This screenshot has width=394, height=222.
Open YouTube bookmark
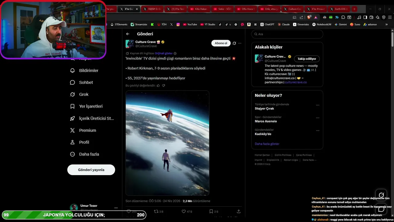click(190, 24)
